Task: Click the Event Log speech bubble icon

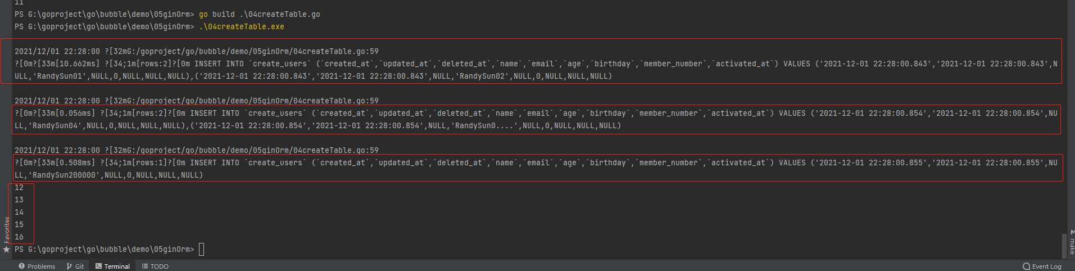Action: tap(1027, 267)
